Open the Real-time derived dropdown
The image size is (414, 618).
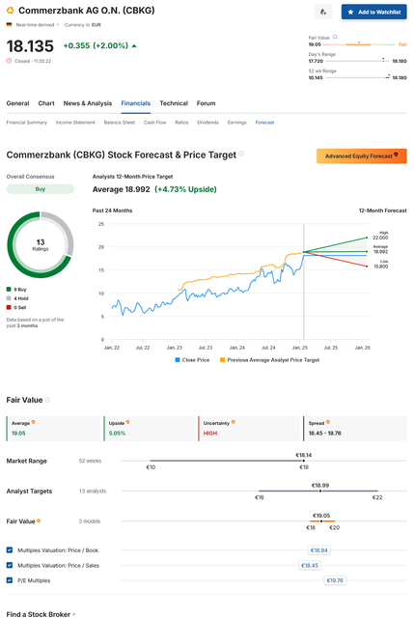pos(38,25)
